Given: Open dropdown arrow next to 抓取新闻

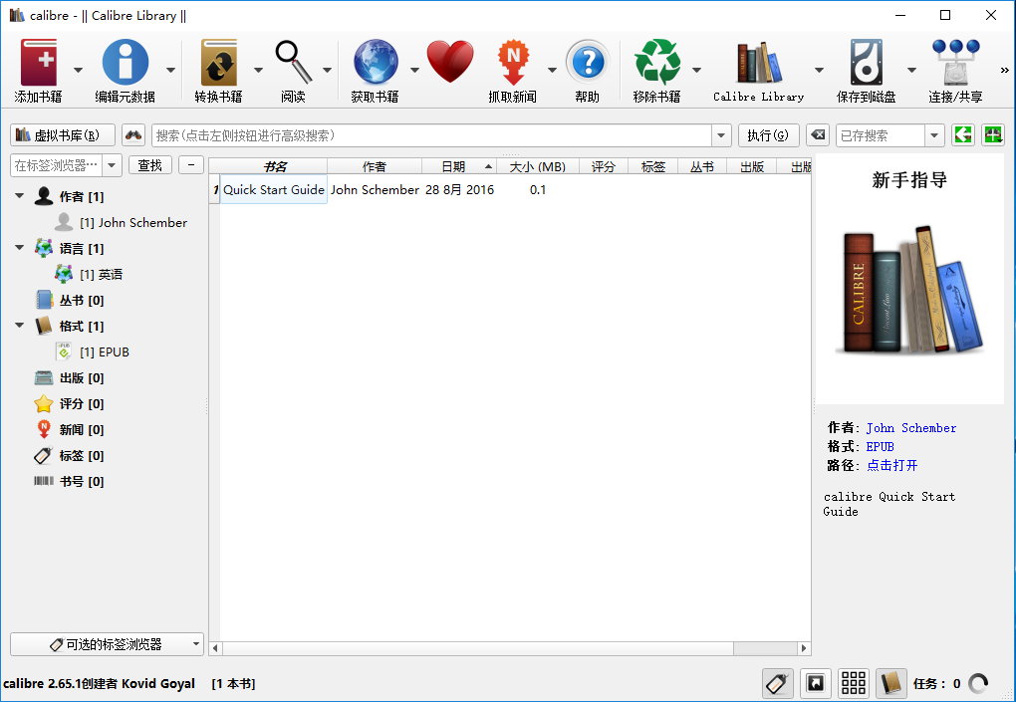Looking at the screenshot, I should click(552, 70).
